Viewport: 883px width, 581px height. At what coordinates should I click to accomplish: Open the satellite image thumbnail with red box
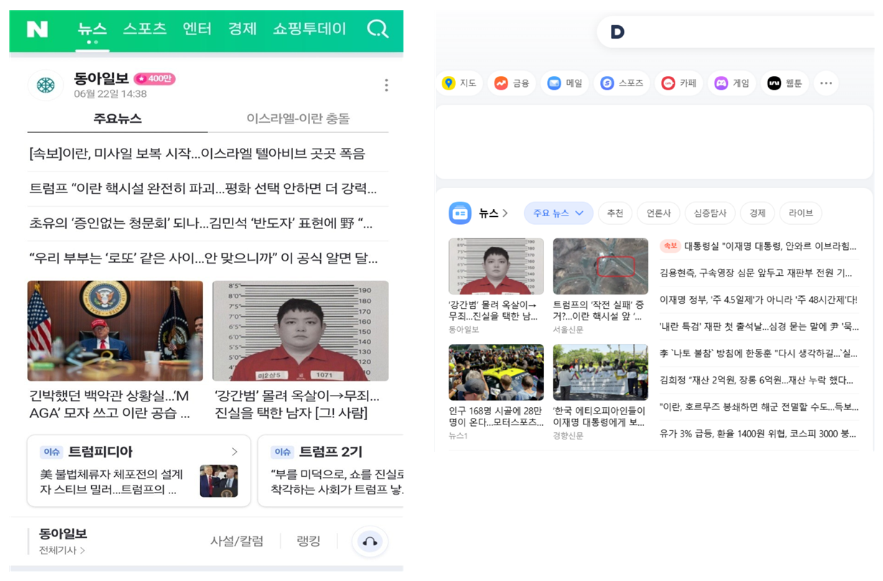point(601,266)
